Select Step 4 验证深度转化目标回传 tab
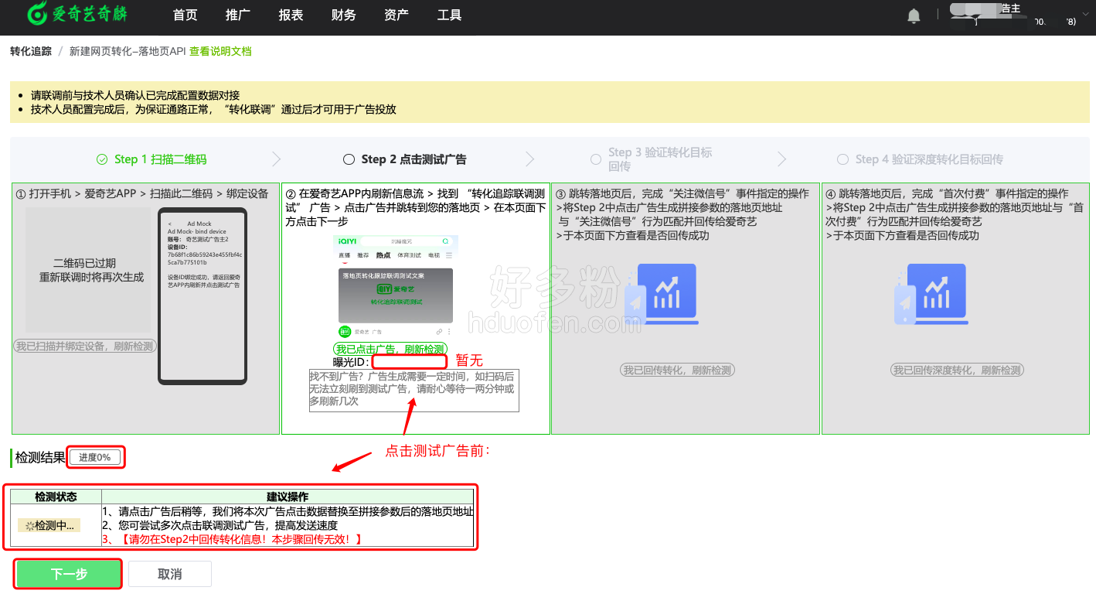The image size is (1096, 594). point(921,159)
